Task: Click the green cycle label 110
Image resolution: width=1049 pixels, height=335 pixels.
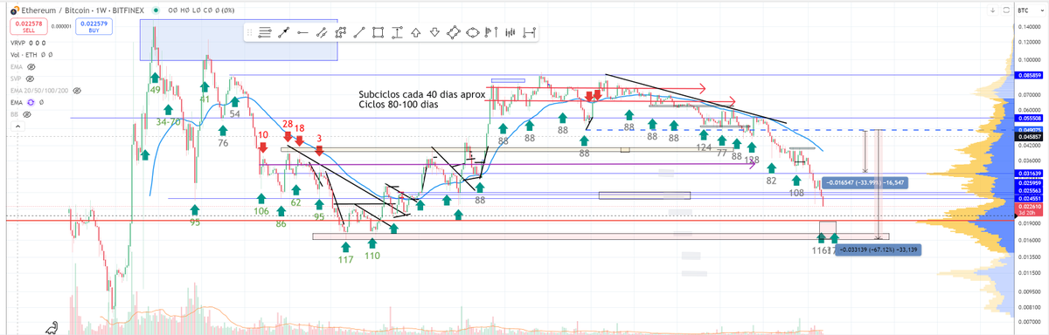Action: (372, 256)
